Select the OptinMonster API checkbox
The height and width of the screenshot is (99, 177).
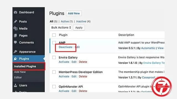(x=54, y=87)
